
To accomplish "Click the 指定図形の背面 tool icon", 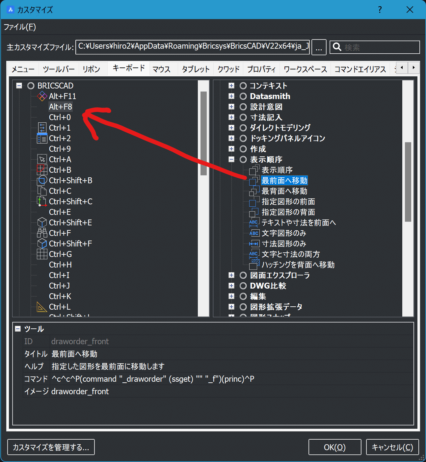I will coord(254,212).
